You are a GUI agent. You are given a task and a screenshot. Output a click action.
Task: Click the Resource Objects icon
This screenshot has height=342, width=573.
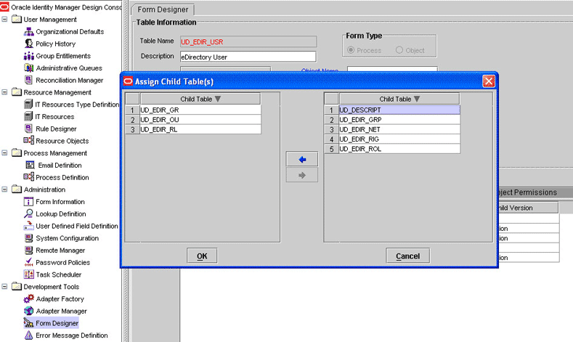tap(28, 141)
